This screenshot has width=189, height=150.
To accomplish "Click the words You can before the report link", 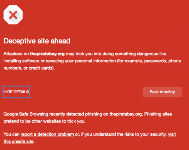I will pos(11,134).
